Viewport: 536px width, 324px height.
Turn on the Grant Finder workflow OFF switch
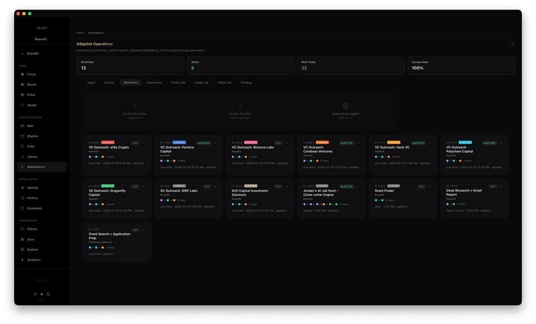(x=421, y=186)
